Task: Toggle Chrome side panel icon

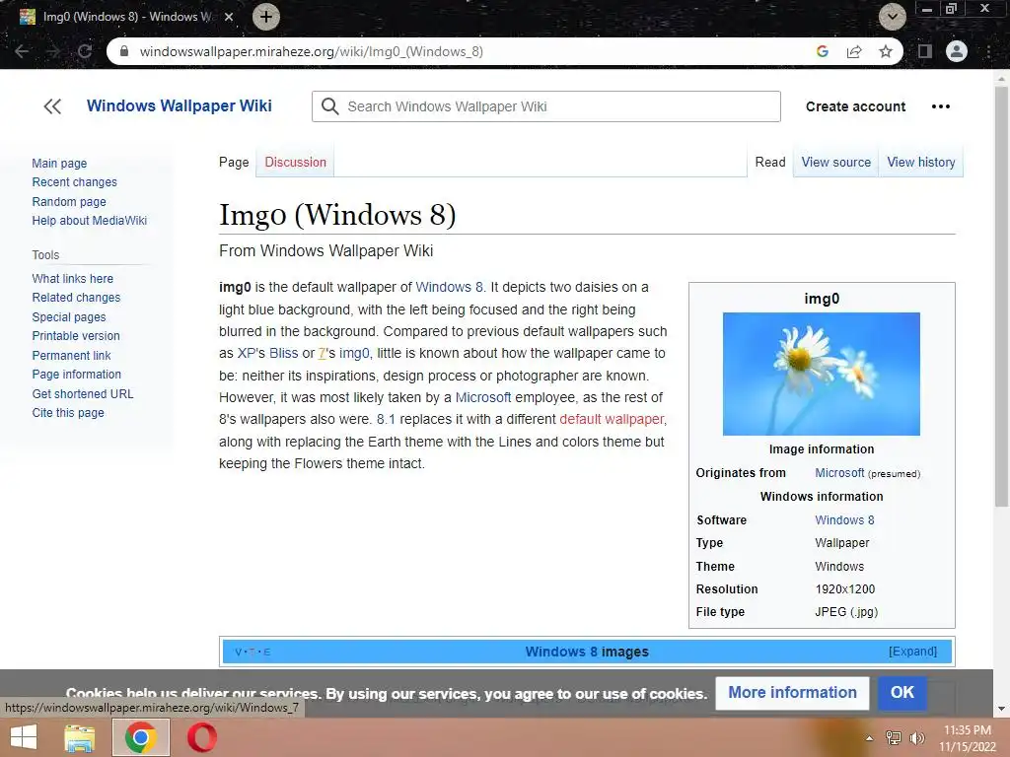Action: [925, 51]
